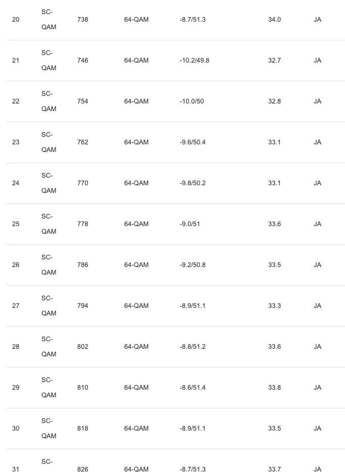Click channel number 24
Viewport: 345px width, 472px height.
coord(16,183)
